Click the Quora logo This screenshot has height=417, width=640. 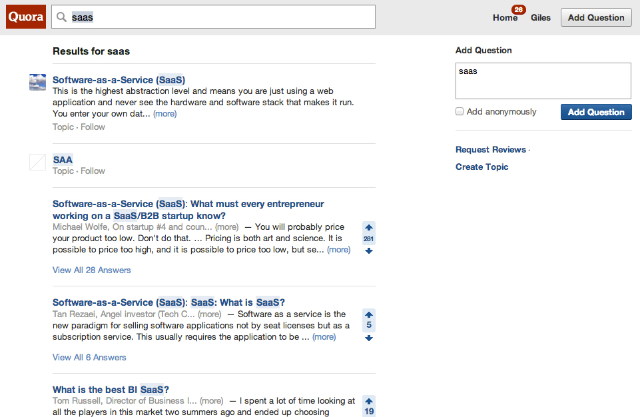click(26, 17)
